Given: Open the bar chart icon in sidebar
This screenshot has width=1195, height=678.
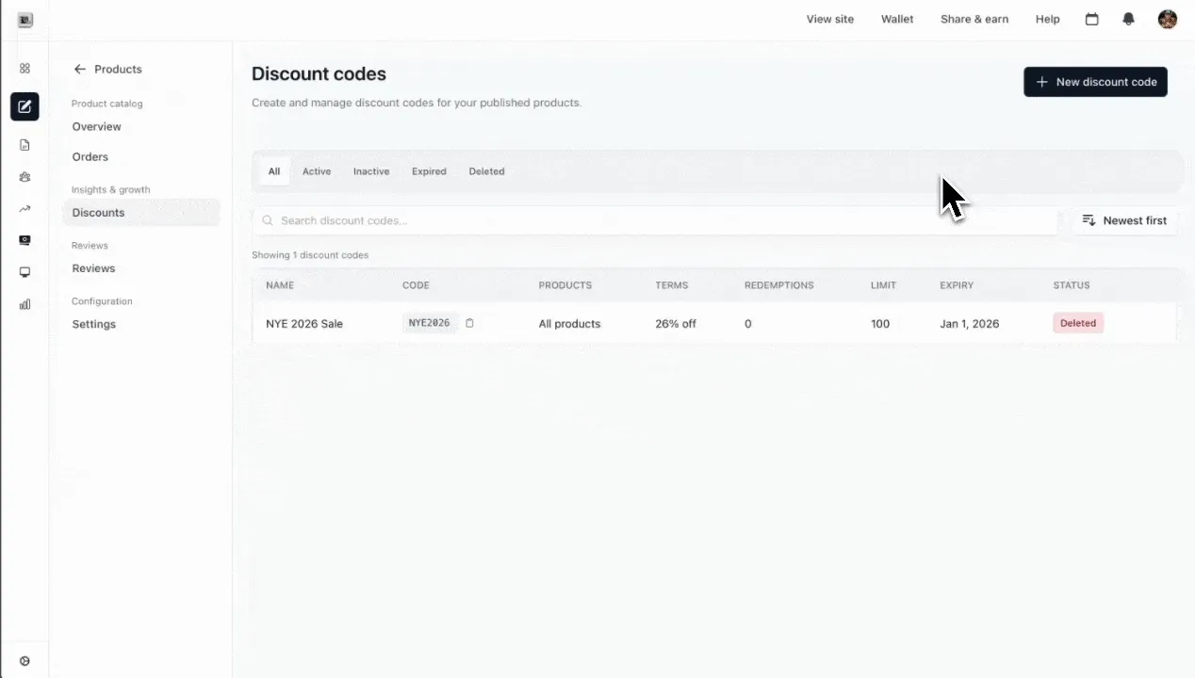Looking at the screenshot, I should tap(25, 304).
